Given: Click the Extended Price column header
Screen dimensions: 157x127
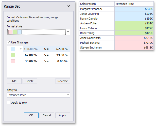Looking at the screenshot, I should 134,4.
